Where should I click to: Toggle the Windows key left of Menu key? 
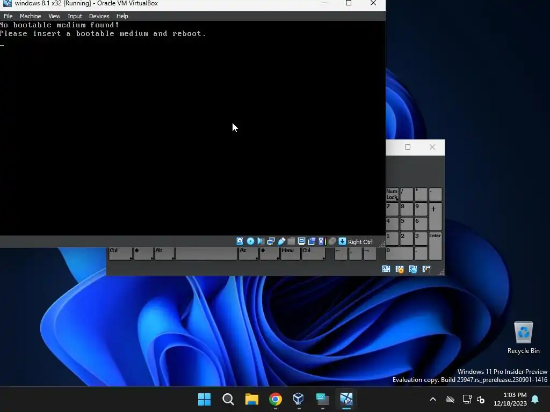pos(270,254)
